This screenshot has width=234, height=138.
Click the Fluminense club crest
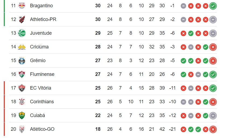pyautogui.click(x=22, y=74)
